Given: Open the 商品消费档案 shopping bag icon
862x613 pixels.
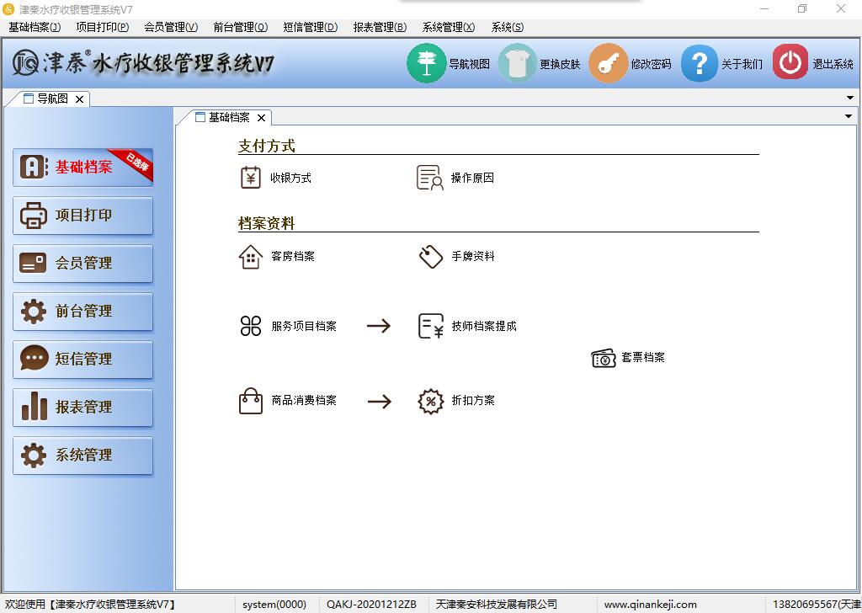Looking at the screenshot, I should tap(251, 401).
